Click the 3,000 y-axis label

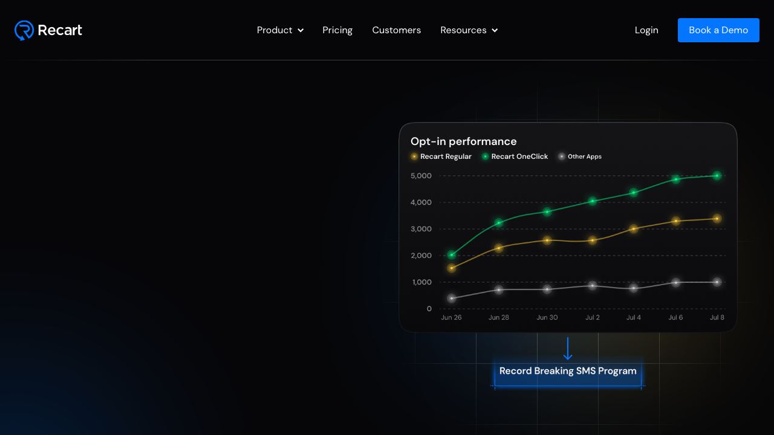click(421, 229)
